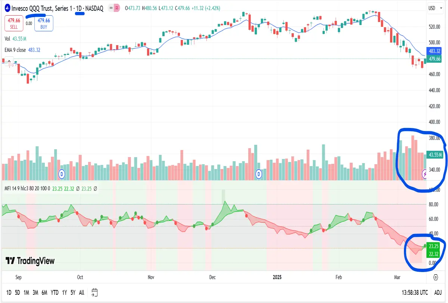
Task: Click the green current price label 479.66
Action: click(435, 59)
